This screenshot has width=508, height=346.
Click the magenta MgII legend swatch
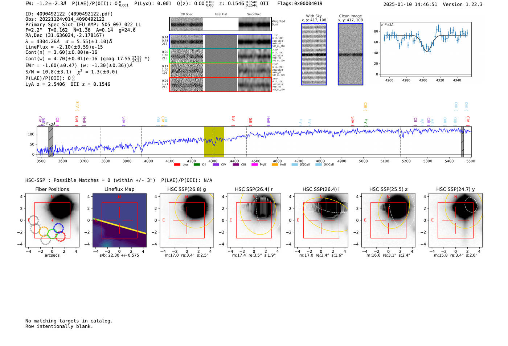pyautogui.click(x=254, y=165)
